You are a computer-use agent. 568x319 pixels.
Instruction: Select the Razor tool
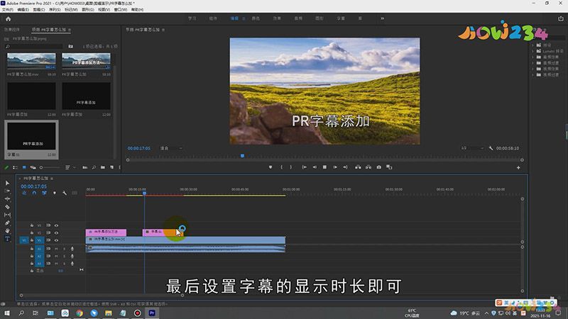click(7, 207)
